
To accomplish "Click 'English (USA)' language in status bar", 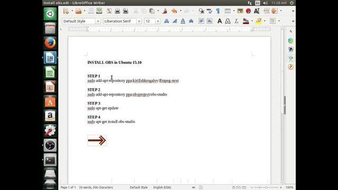I will pyautogui.click(x=162, y=187).
